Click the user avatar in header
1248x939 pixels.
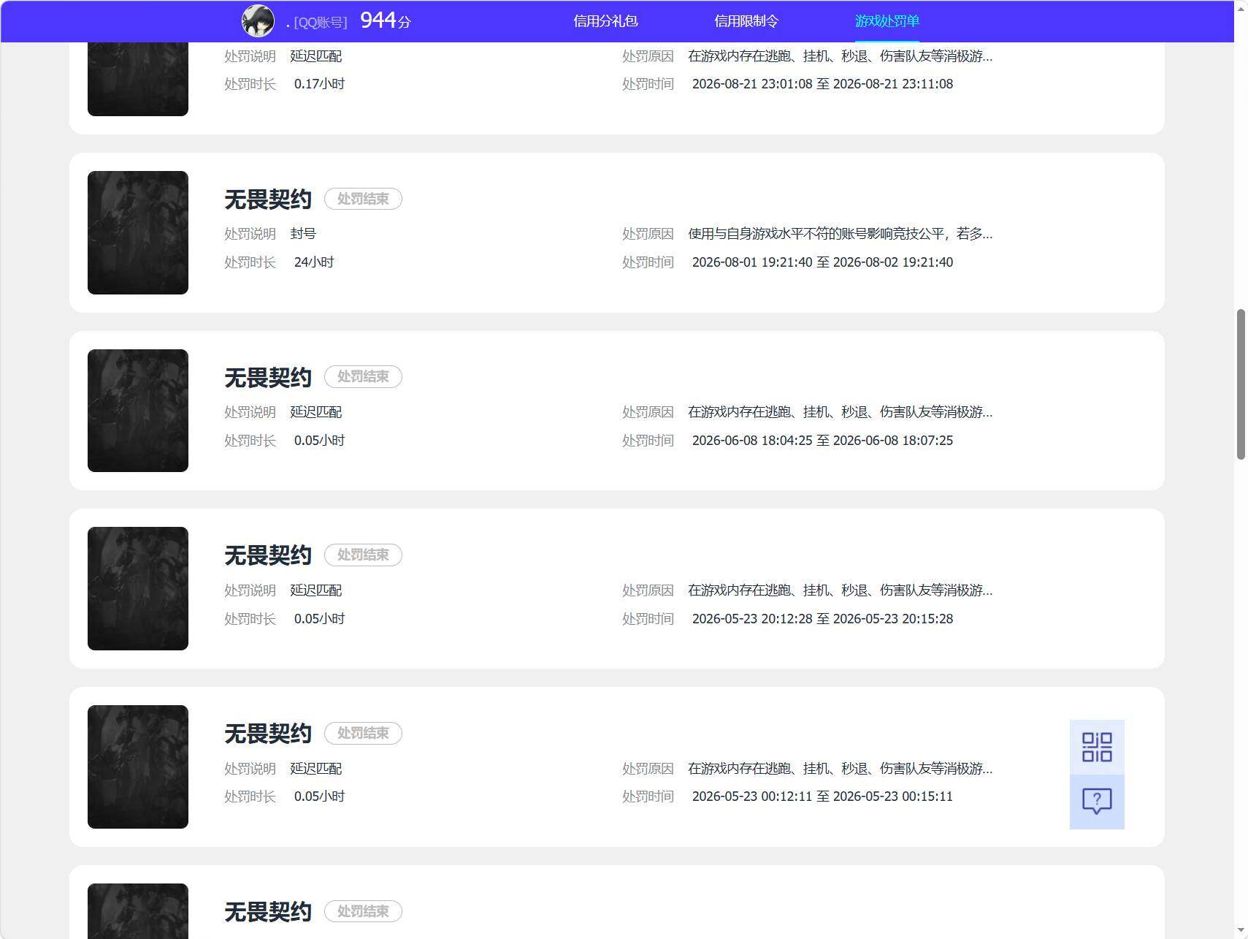click(x=258, y=21)
